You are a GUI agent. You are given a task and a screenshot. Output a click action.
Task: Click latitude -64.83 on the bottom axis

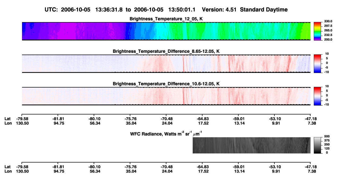click(x=202, y=167)
